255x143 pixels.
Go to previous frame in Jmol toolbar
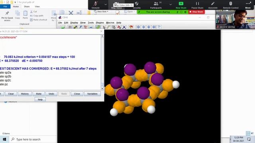pos(143,27)
